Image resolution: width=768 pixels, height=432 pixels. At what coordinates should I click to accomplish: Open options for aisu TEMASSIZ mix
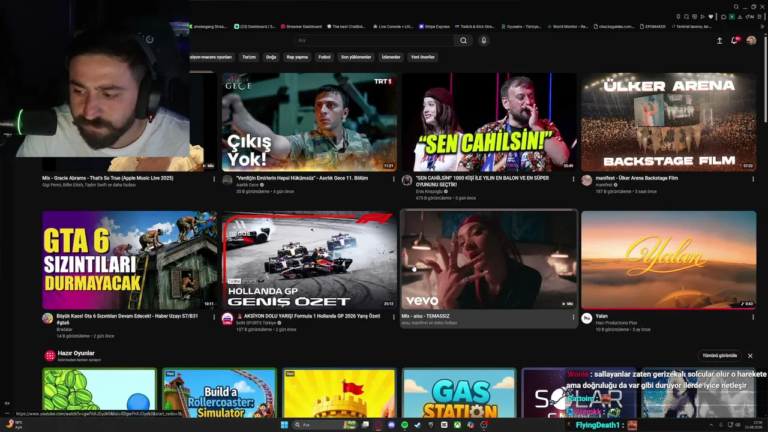coord(574,317)
